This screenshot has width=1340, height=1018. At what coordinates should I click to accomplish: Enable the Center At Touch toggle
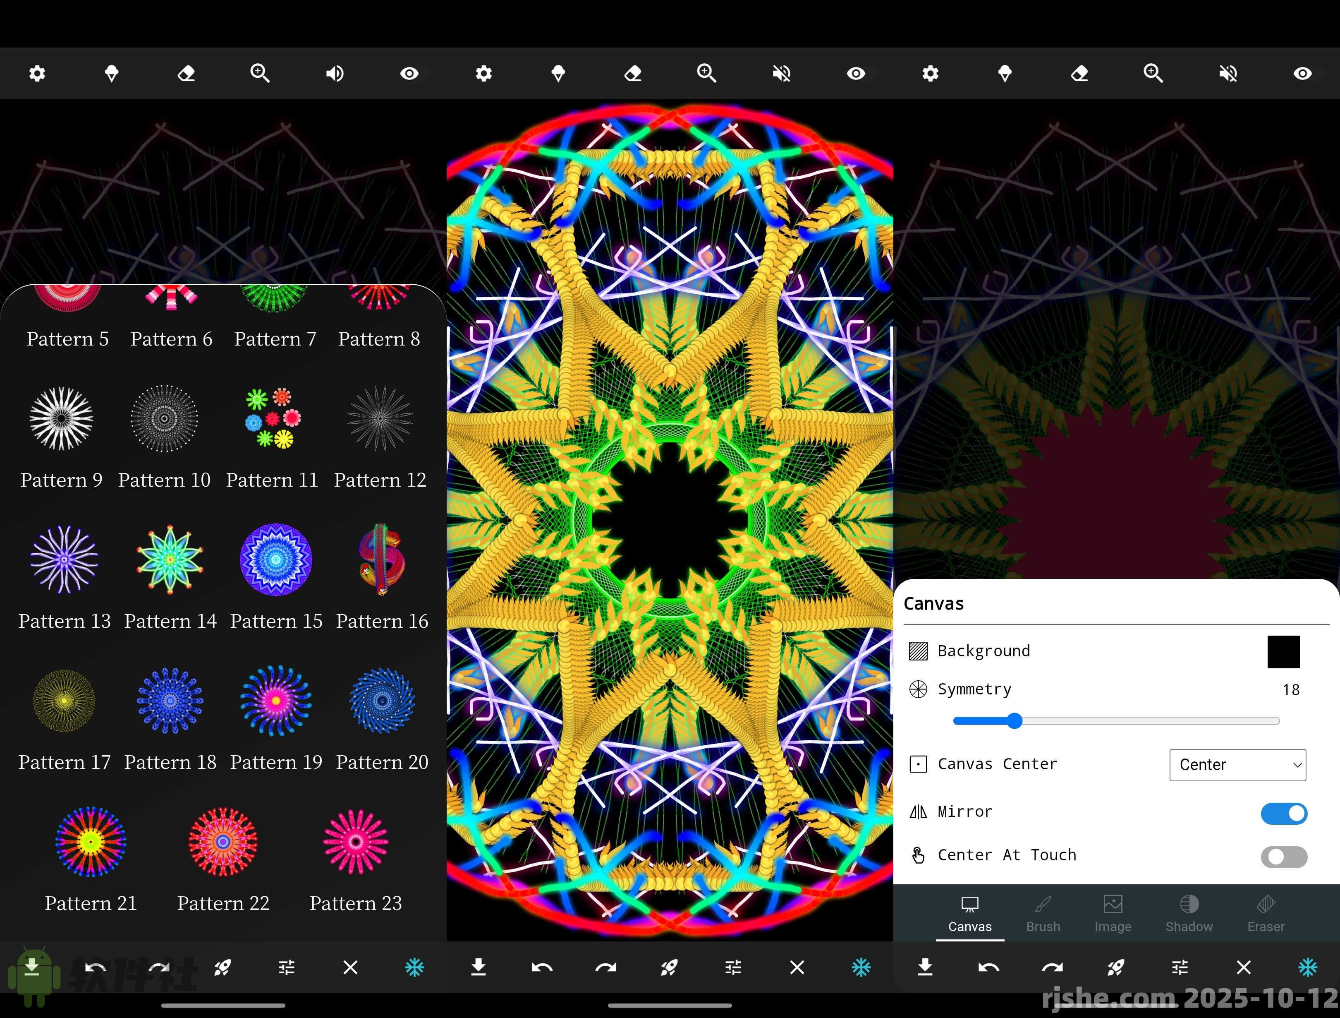pos(1284,857)
